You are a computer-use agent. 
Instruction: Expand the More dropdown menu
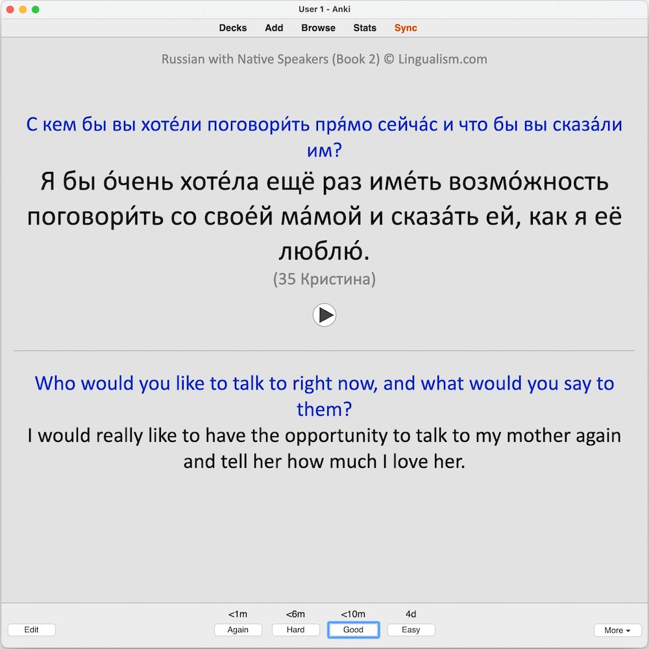(x=617, y=630)
